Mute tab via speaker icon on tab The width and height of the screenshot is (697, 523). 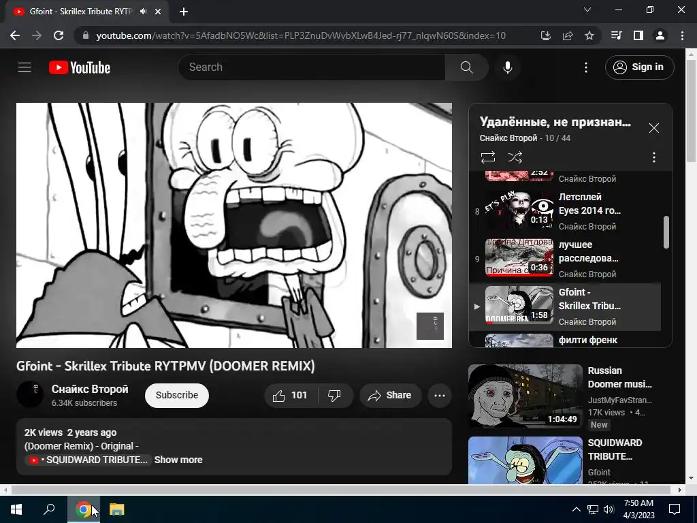point(143,12)
